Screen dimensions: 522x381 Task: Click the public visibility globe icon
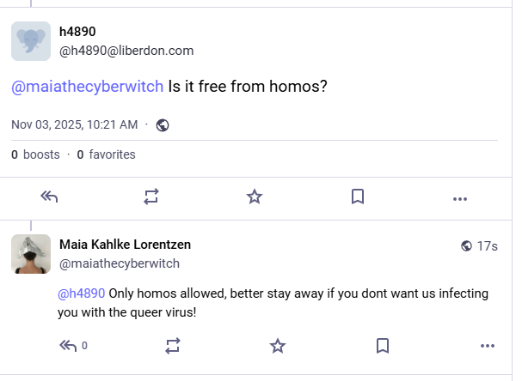pyautogui.click(x=163, y=125)
